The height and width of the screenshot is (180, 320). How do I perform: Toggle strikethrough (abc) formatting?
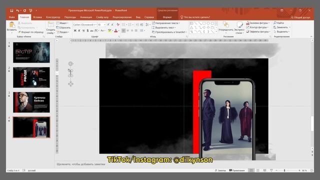click(x=91, y=30)
